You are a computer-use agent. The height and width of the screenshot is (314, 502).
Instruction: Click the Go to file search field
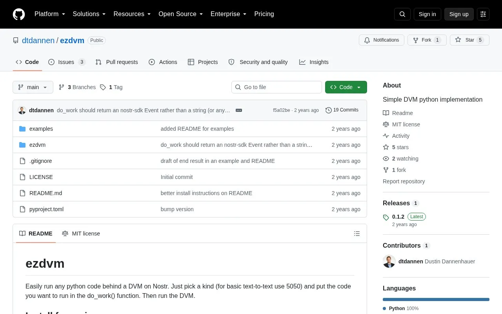coord(276,87)
